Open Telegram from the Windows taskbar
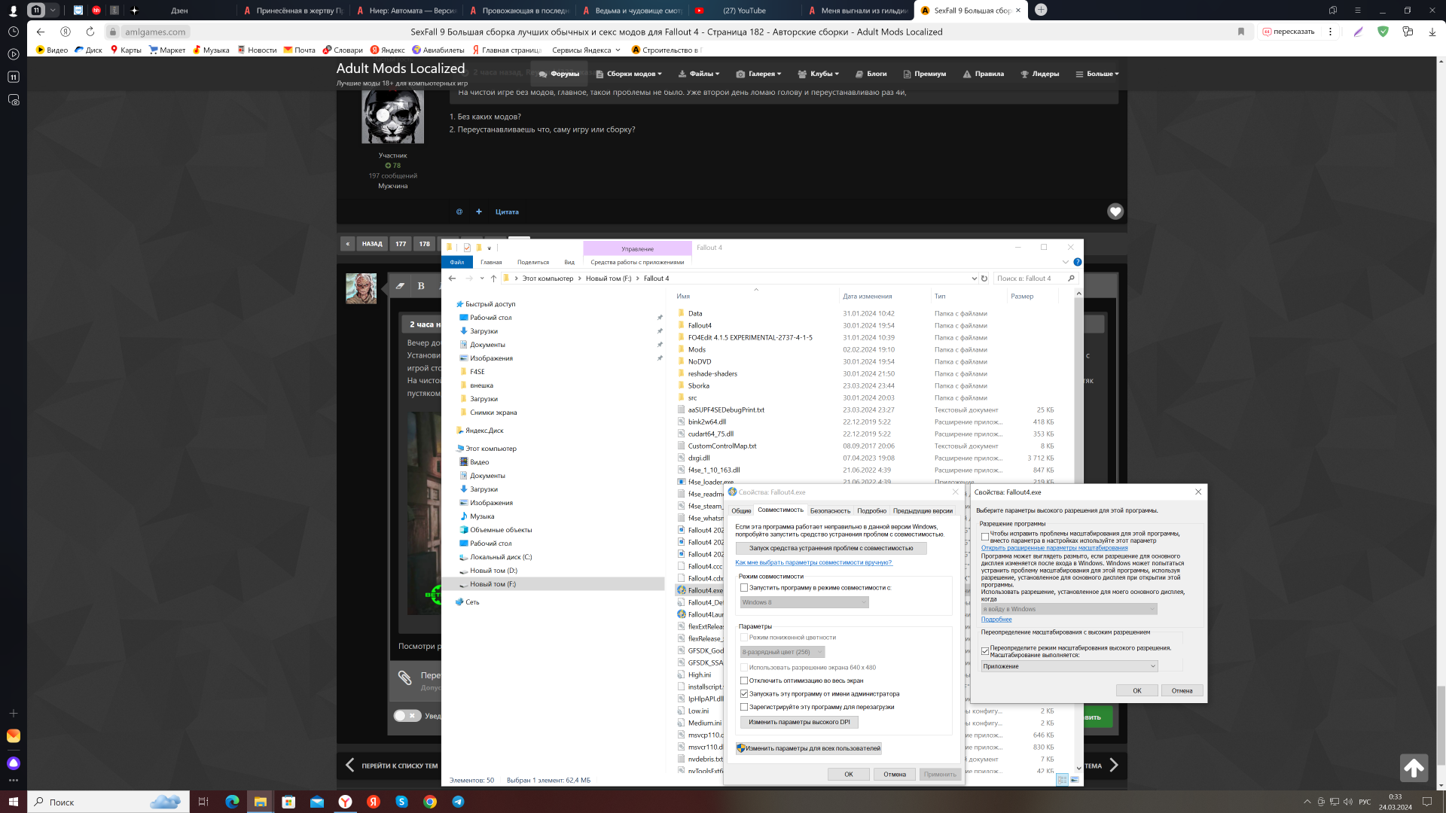This screenshot has width=1446, height=813. (458, 802)
